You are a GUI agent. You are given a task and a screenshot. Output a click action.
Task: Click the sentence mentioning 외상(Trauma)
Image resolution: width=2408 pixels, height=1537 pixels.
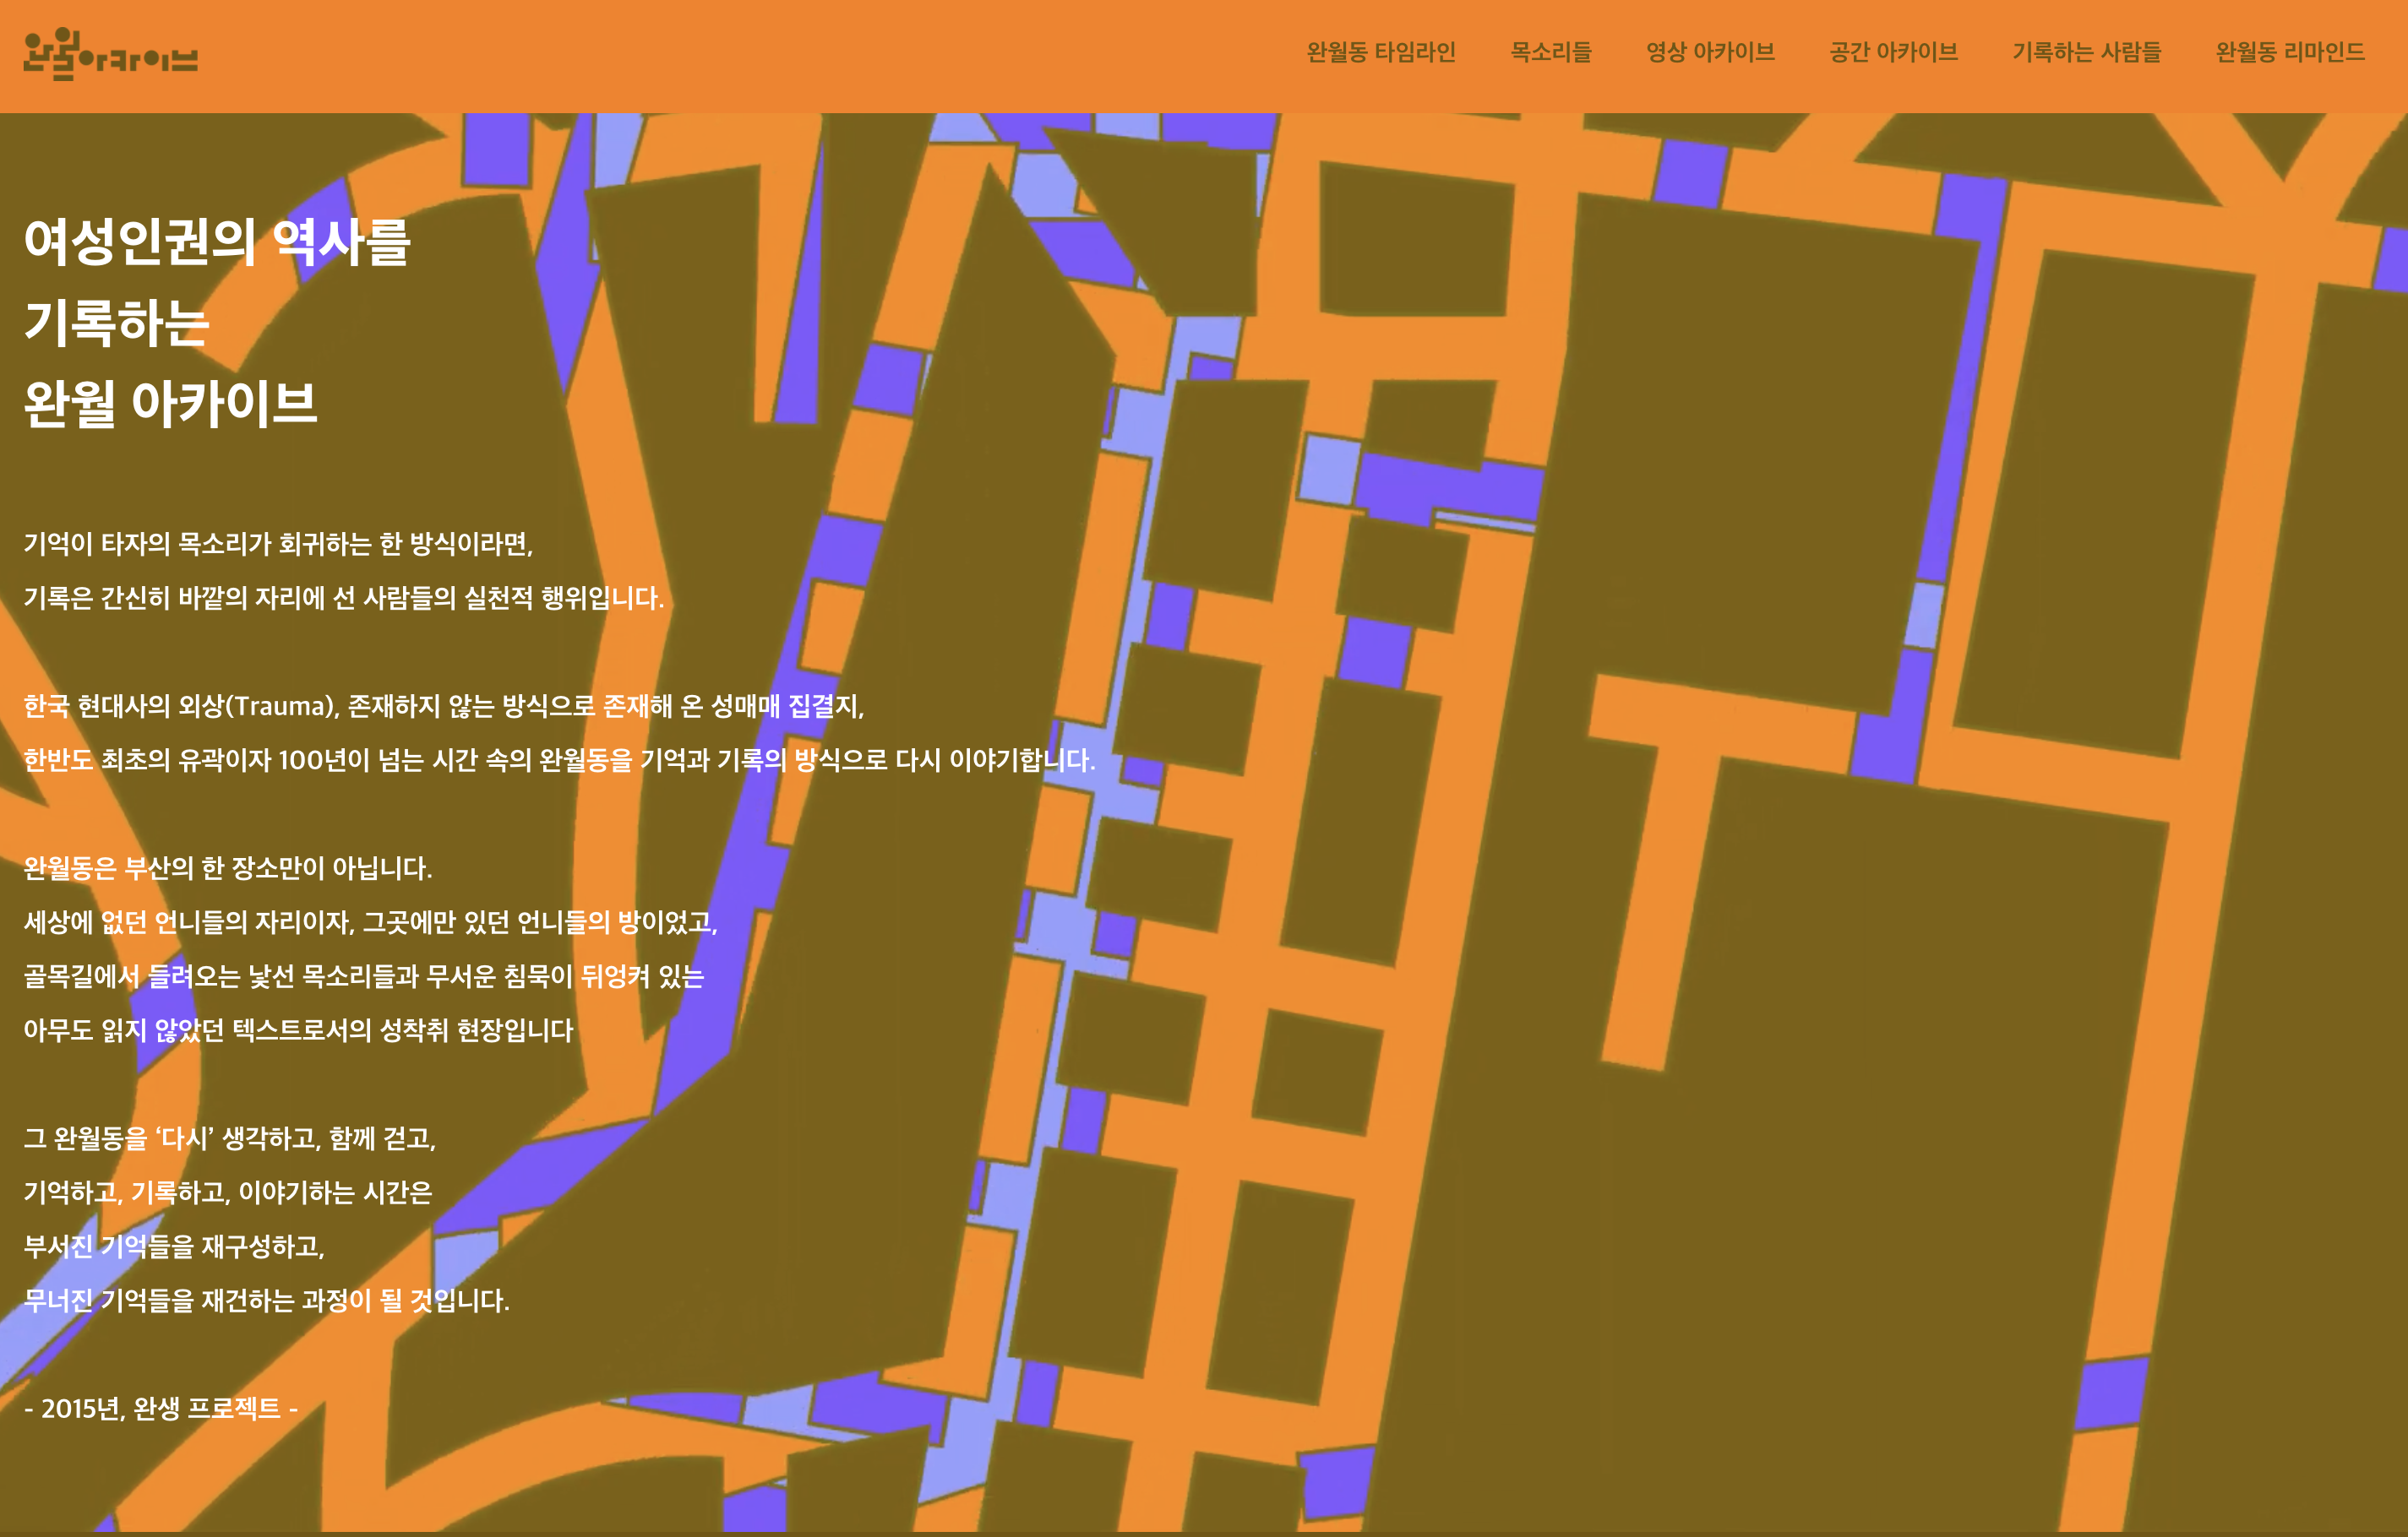pyautogui.click(x=443, y=705)
